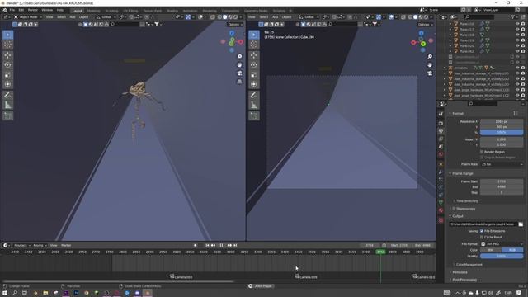Select the Measure tool in right viewport
Image resolution: width=528 pixels, height=297 pixels.
254,105
